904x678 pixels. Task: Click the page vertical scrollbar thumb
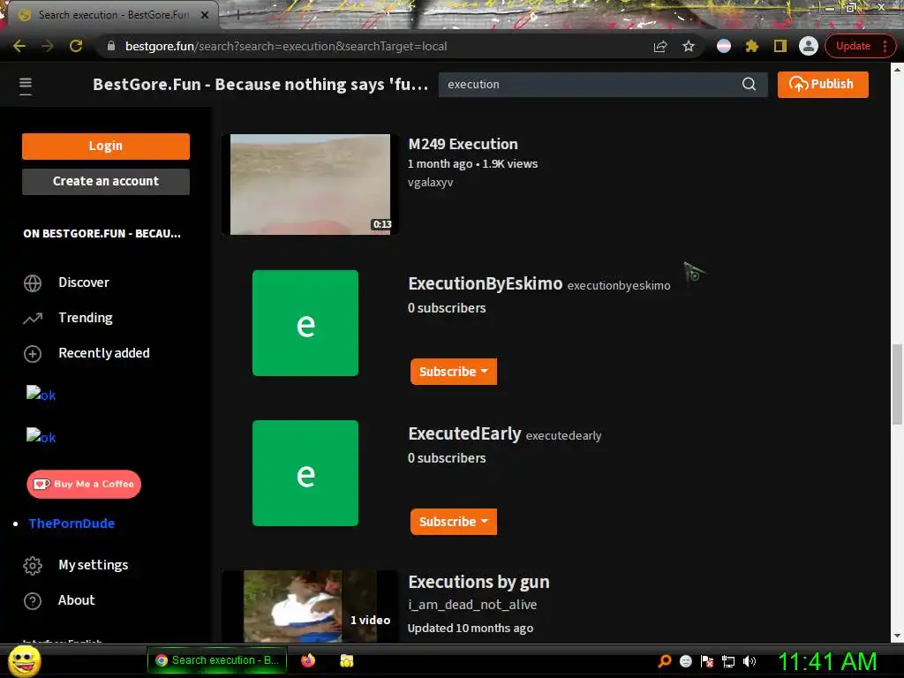pos(897,384)
